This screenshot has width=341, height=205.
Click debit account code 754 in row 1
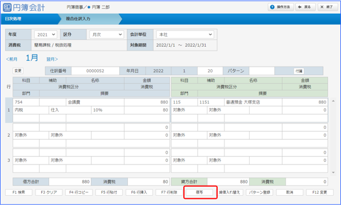coord(26,102)
